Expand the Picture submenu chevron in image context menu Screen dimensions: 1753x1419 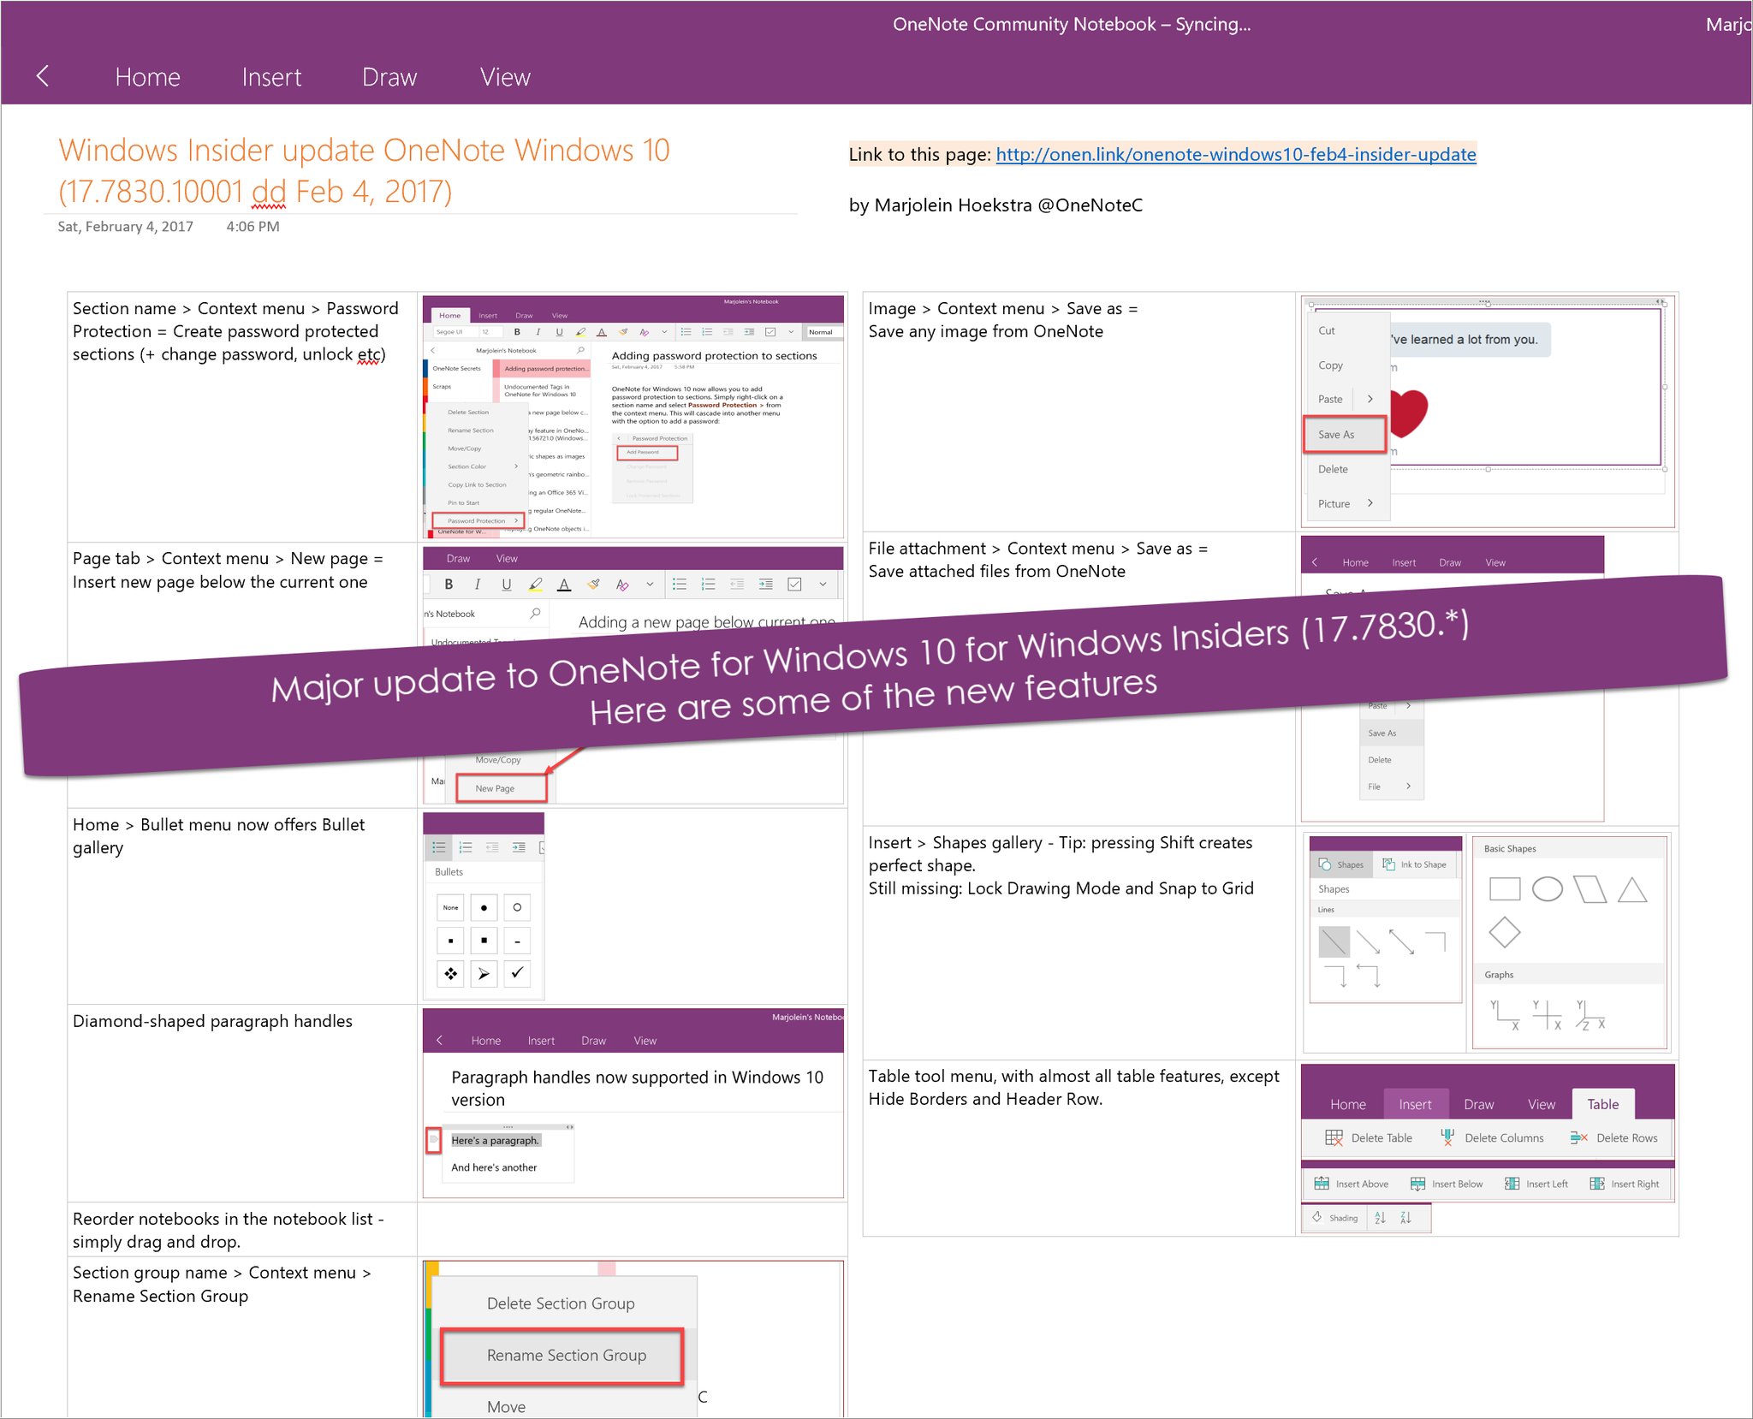1370,503
